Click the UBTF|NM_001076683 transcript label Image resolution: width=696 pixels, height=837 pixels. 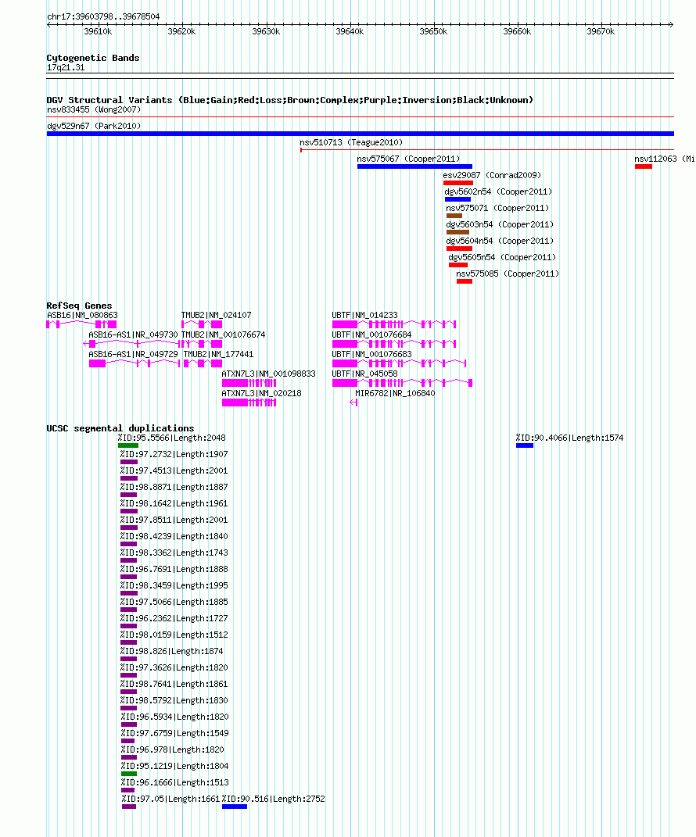pyautogui.click(x=371, y=355)
